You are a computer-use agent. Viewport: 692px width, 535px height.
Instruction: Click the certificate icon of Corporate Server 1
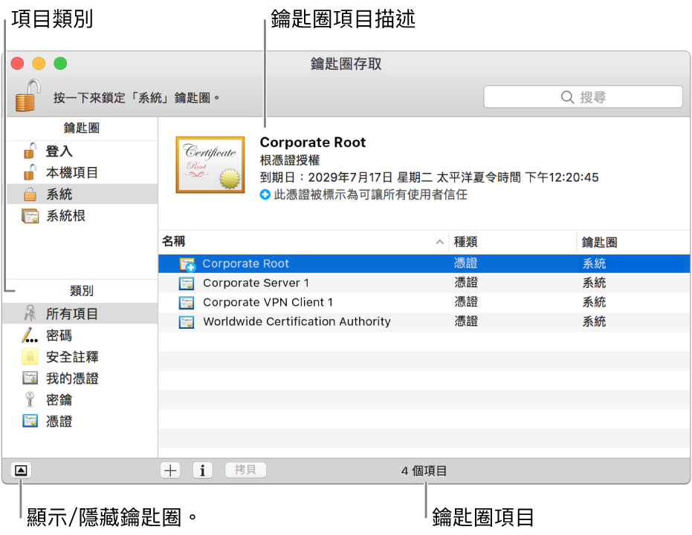point(187,283)
